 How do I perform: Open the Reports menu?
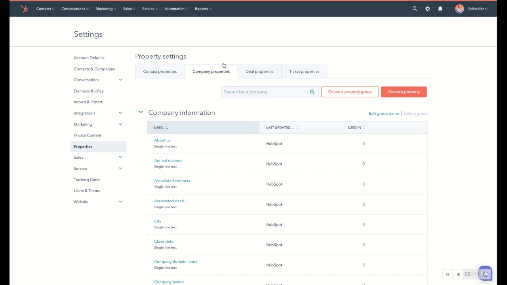point(203,9)
